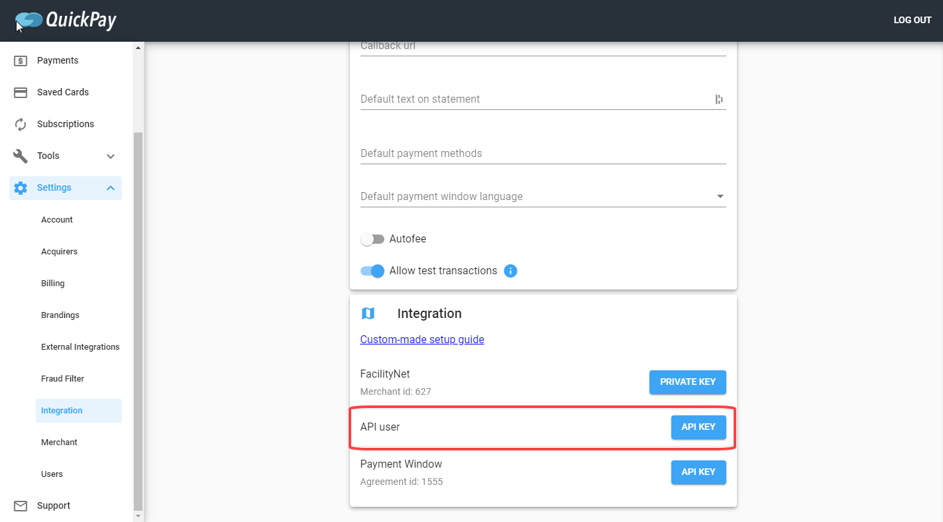
Task: Click the Integration map icon in card header
Action: click(x=368, y=313)
